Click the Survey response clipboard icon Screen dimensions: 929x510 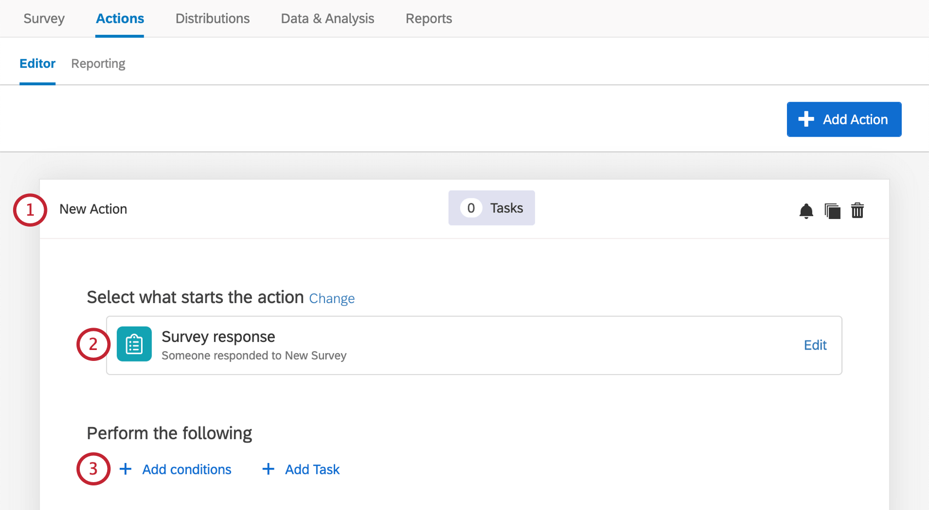(134, 344)
